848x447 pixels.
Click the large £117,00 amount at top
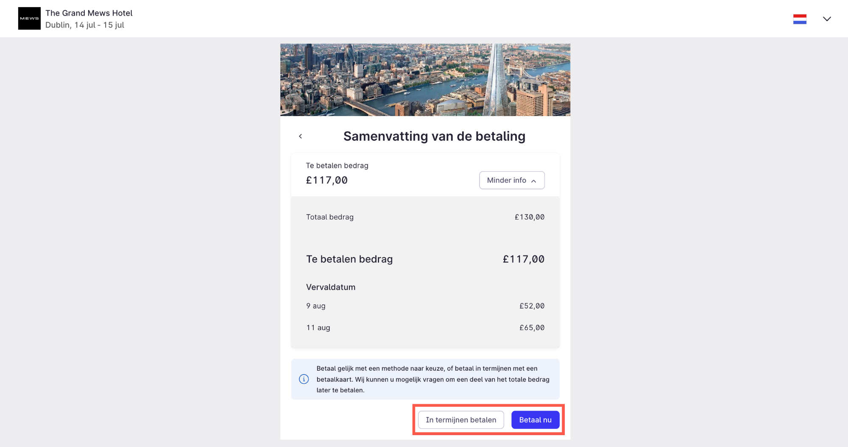point(327,180)
